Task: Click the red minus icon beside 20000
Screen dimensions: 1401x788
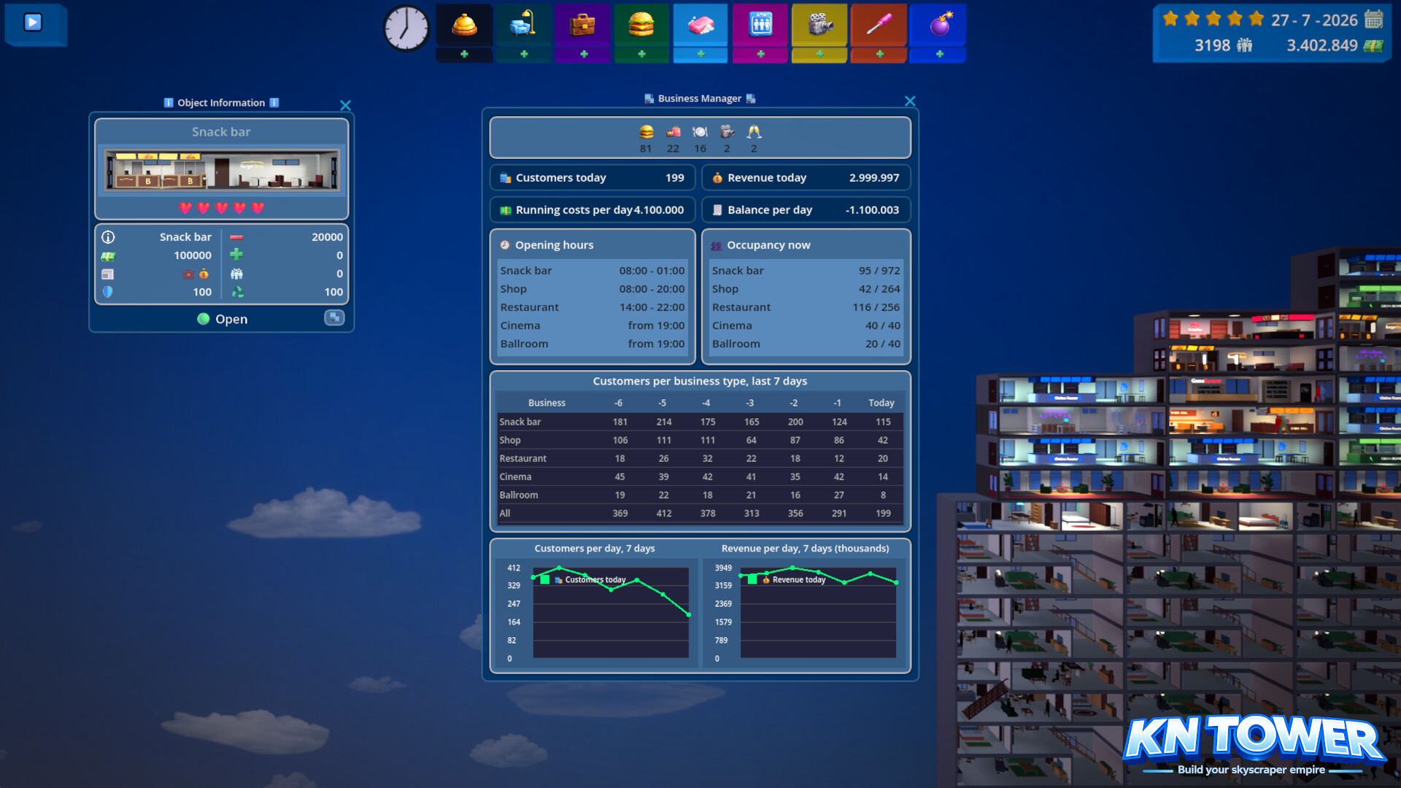Action: [236, 238]
